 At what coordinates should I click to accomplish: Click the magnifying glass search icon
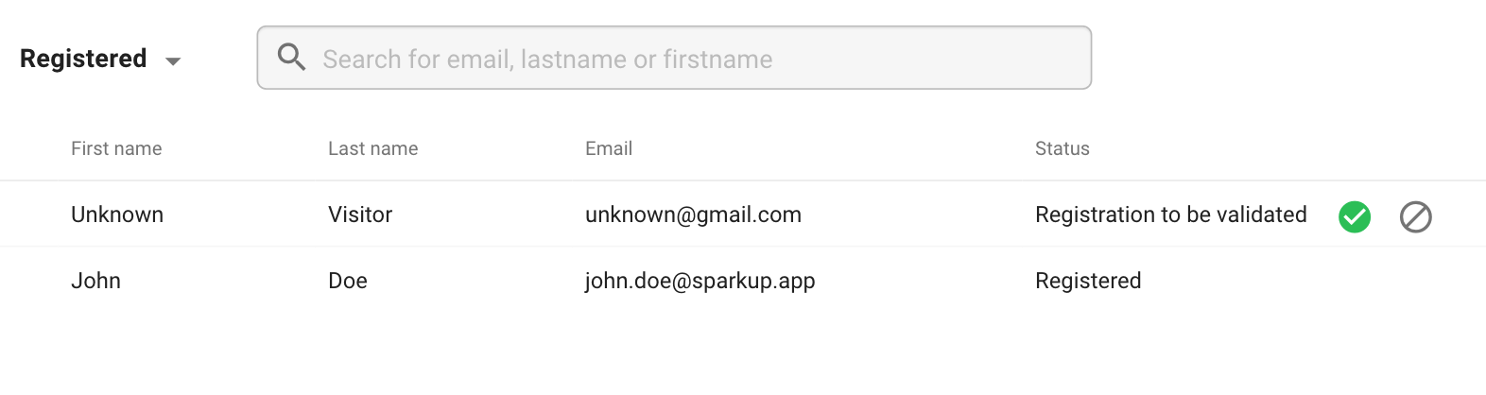click(291, 57)
